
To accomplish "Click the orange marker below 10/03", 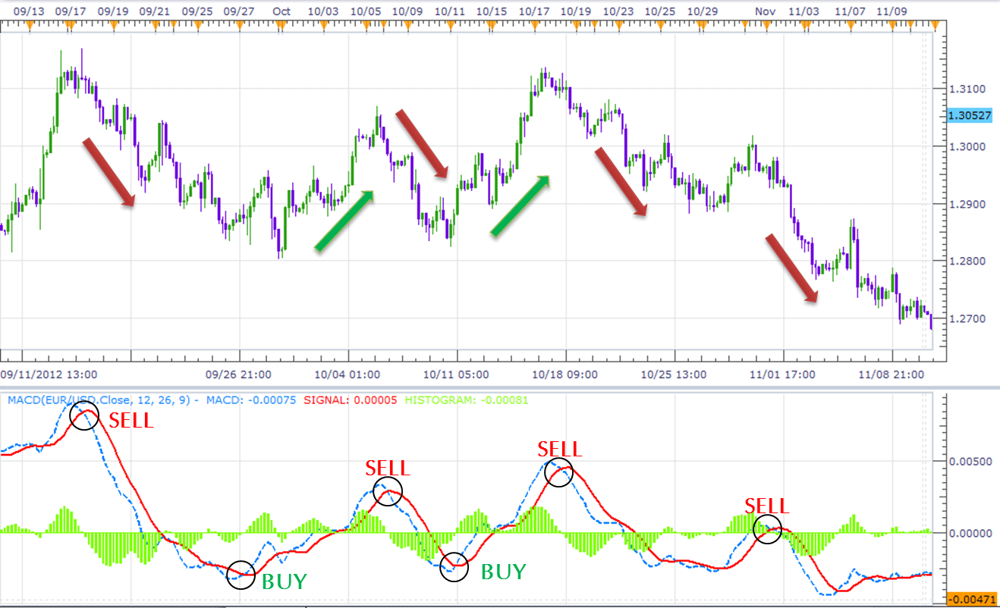I will [x=324, y=25].
